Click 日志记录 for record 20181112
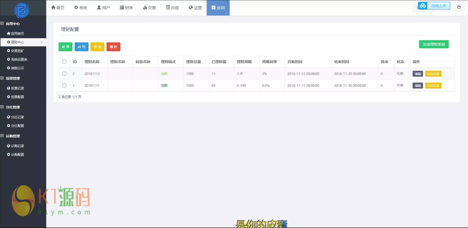 click(433, 74)
